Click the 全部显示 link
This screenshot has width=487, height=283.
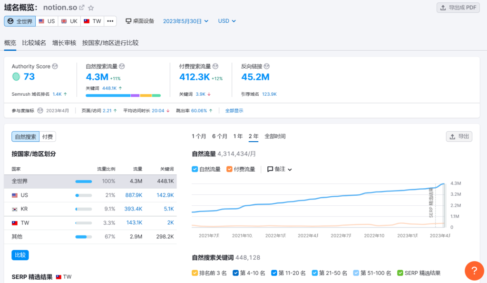(234, 110)
